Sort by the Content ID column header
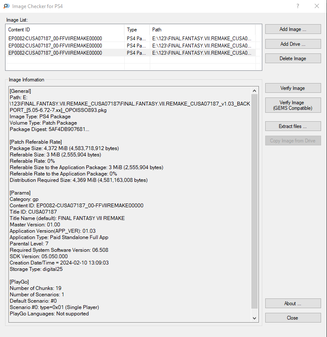This screenshot has width=327, height=337. coord(65,30)
